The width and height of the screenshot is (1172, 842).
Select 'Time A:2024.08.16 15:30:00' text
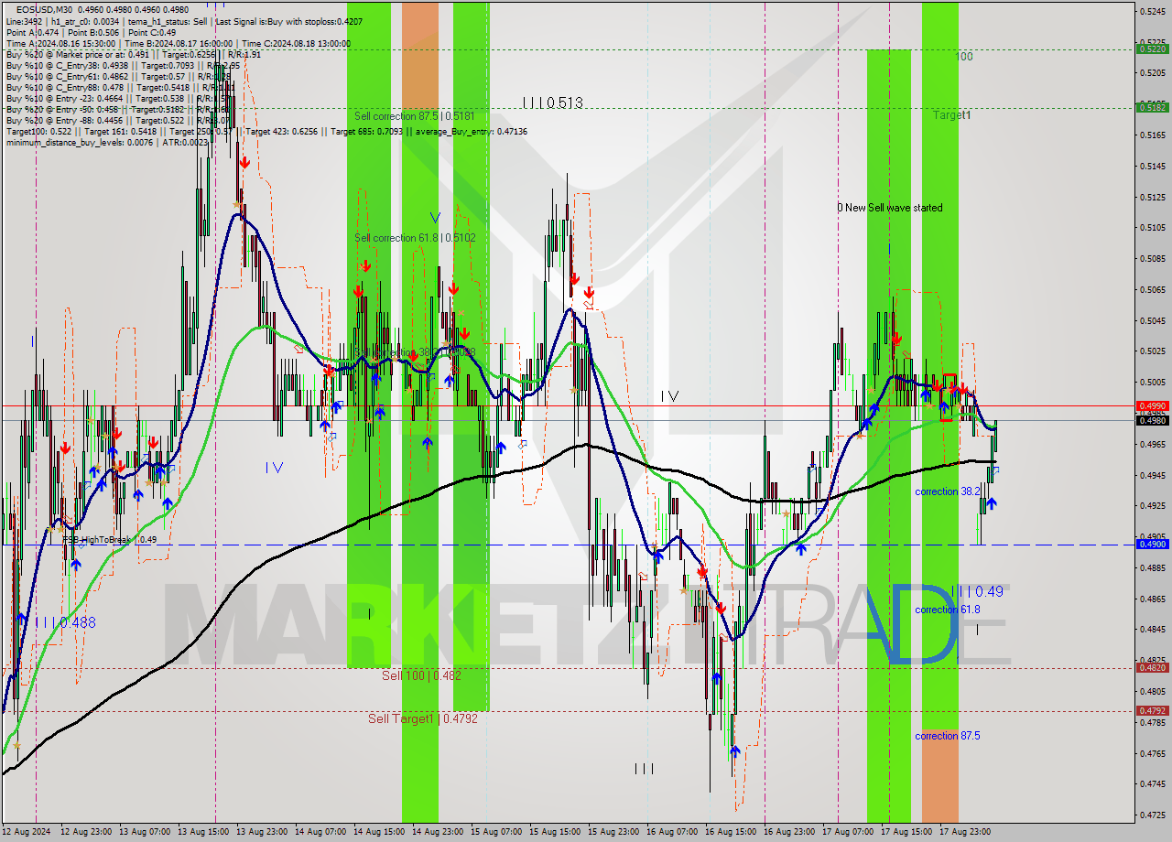click(x=60, y=43)
